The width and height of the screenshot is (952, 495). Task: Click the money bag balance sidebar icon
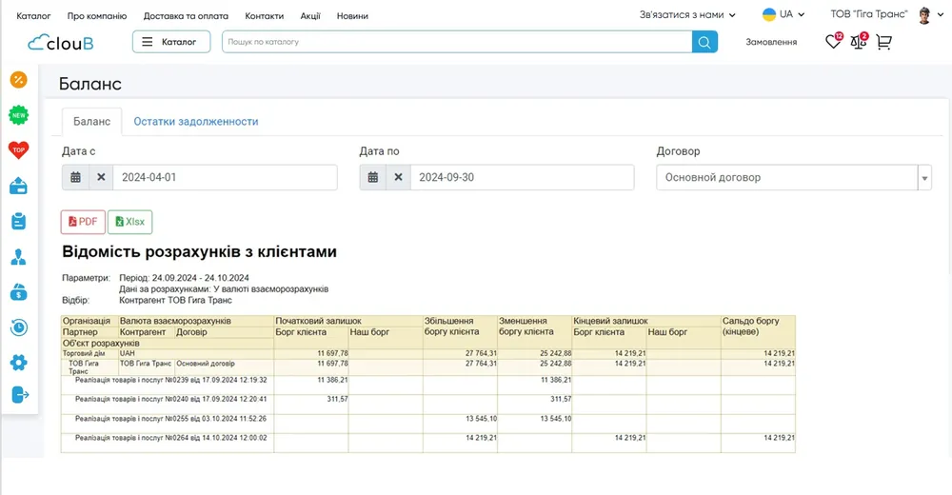point(19,292)
